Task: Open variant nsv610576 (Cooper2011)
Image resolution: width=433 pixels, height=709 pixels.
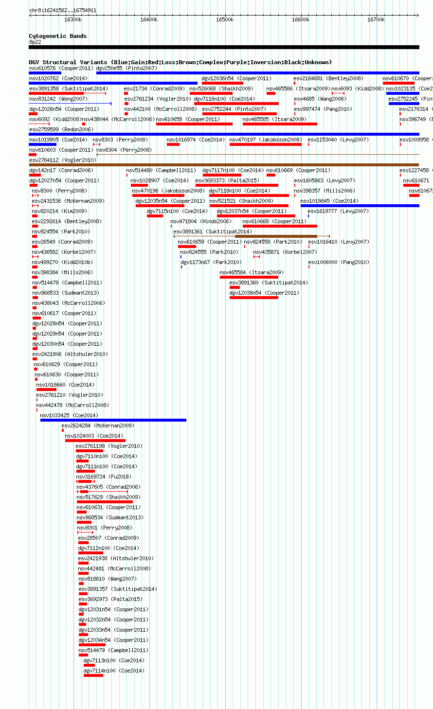Action: point(61,68)
